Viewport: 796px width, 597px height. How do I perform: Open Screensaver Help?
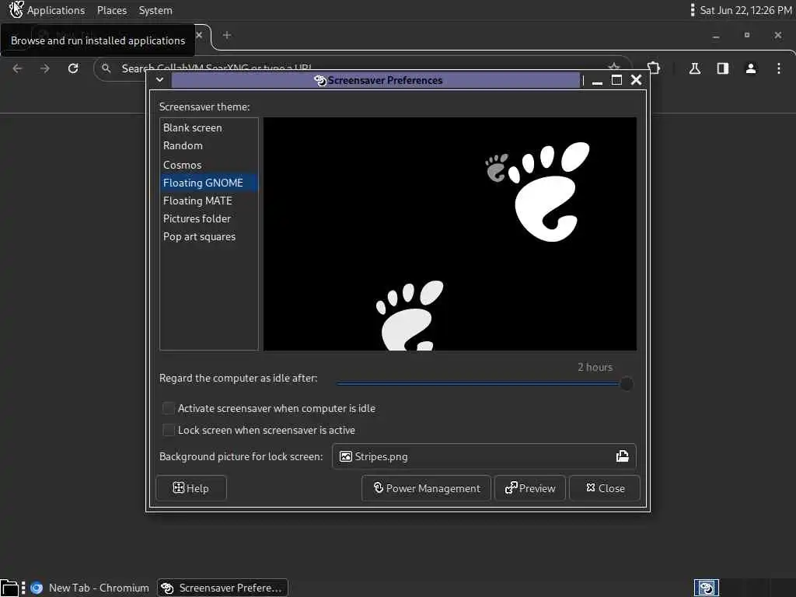(x=191, y=488)
